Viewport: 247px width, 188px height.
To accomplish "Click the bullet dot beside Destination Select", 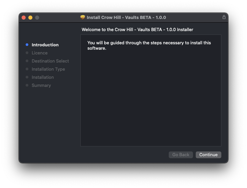I will click(27, 61).
